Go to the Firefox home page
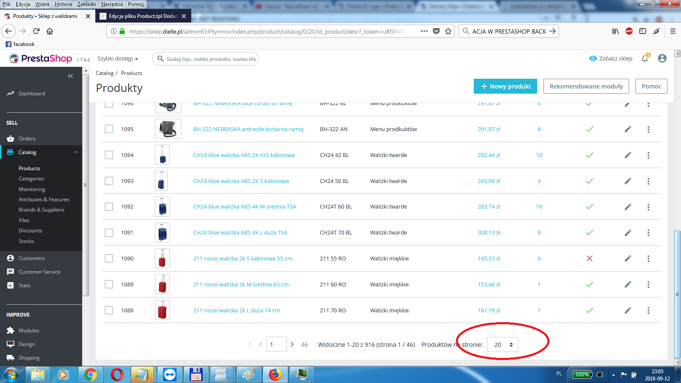This screenshot has height=383, width=681. click(50, 31)
